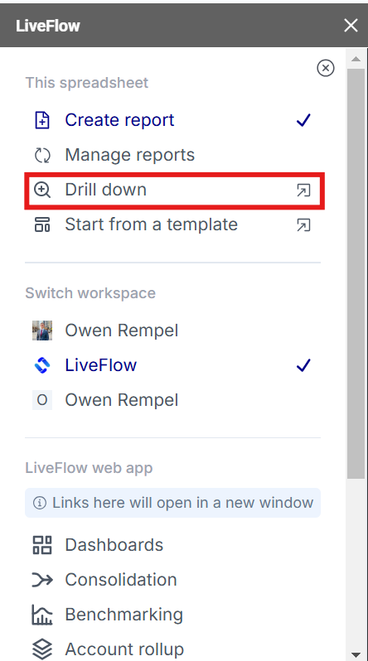This screenshot has width=368, height=661.
Task: Click the Dashboards grid icon
Action: pos(42,545)
